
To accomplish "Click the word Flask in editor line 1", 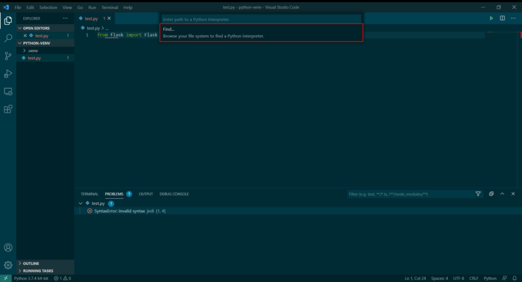I will (151, 35).
